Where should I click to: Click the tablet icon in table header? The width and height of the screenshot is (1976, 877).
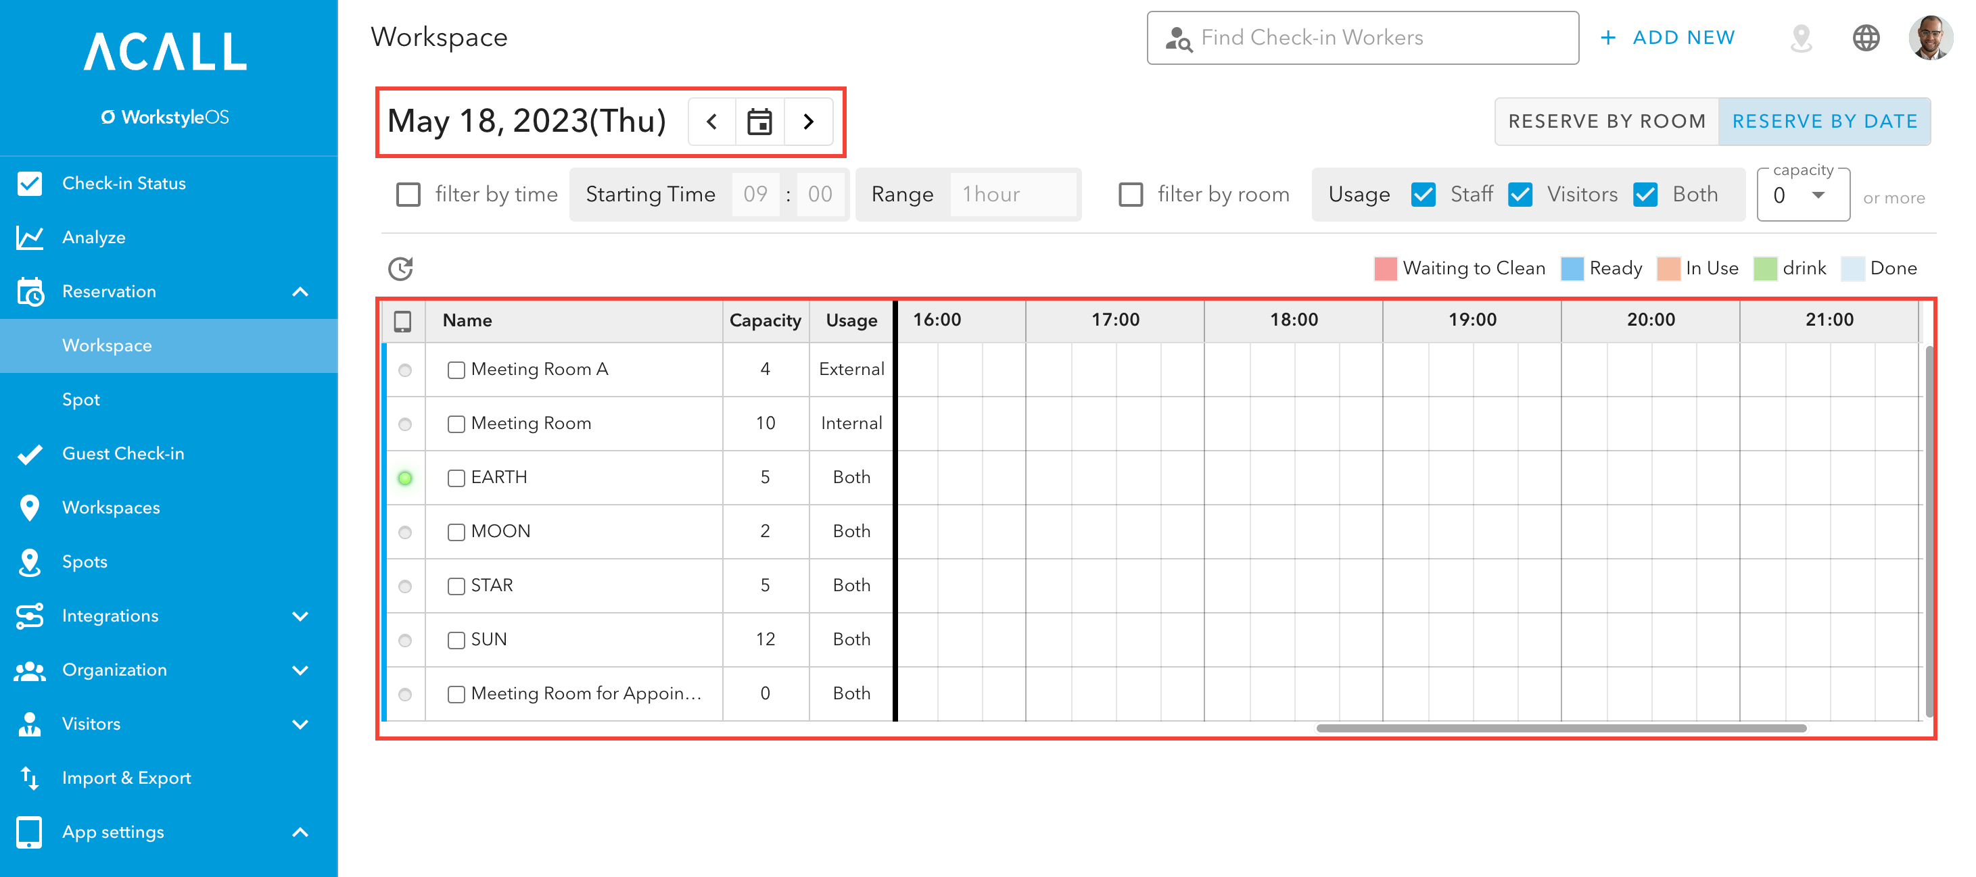403,320
